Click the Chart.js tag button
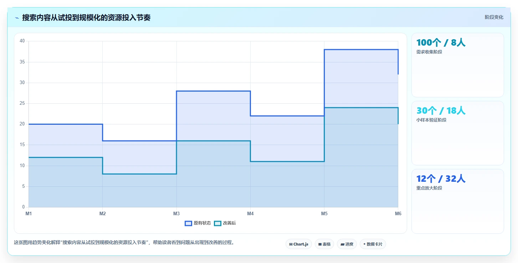 tap(299, 244)
